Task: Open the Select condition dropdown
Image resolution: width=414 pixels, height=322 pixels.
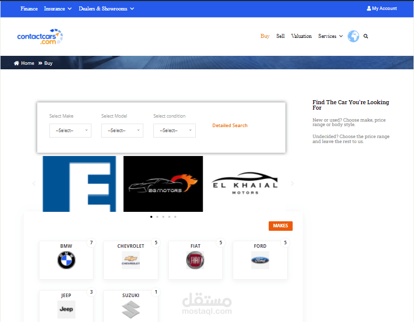Action: [174, 131]
